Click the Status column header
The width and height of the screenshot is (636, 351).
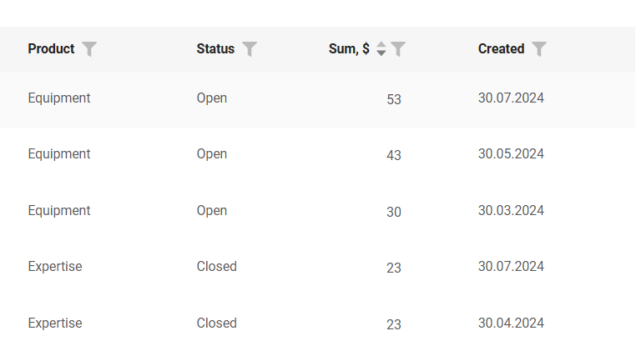tap(215, 49)
